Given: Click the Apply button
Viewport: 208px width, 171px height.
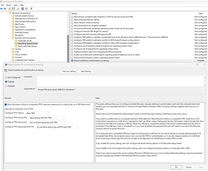Looking at the screenshot, I should tap(201, 167).
